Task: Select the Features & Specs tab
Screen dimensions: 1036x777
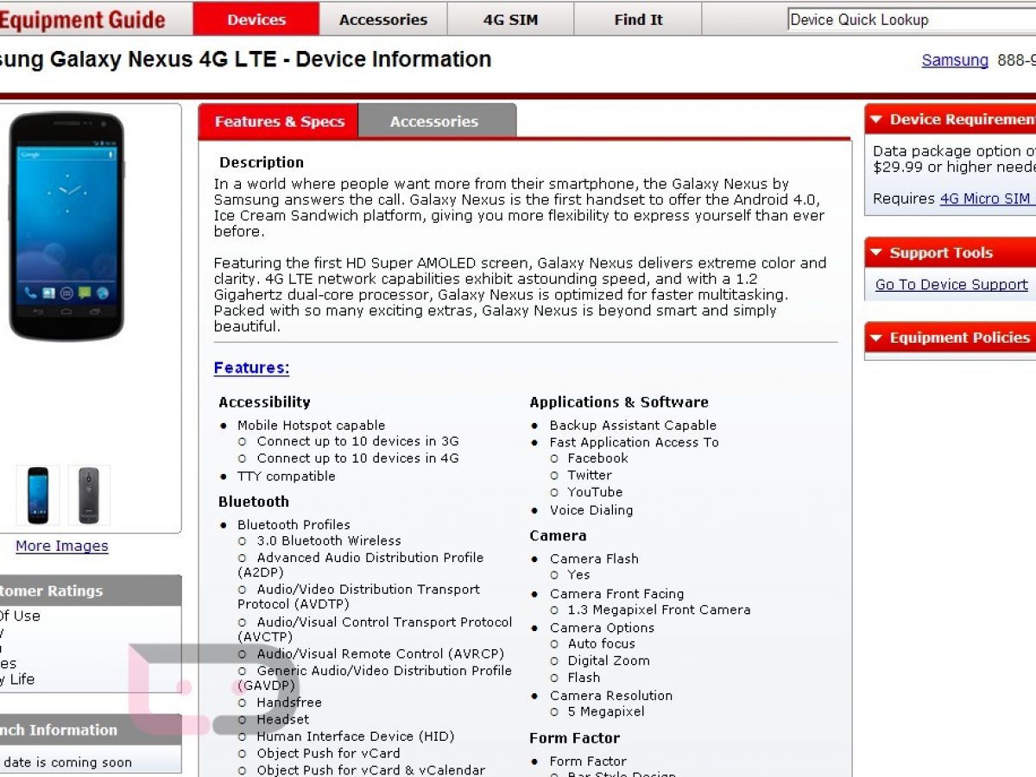Action: coord(279,122)
